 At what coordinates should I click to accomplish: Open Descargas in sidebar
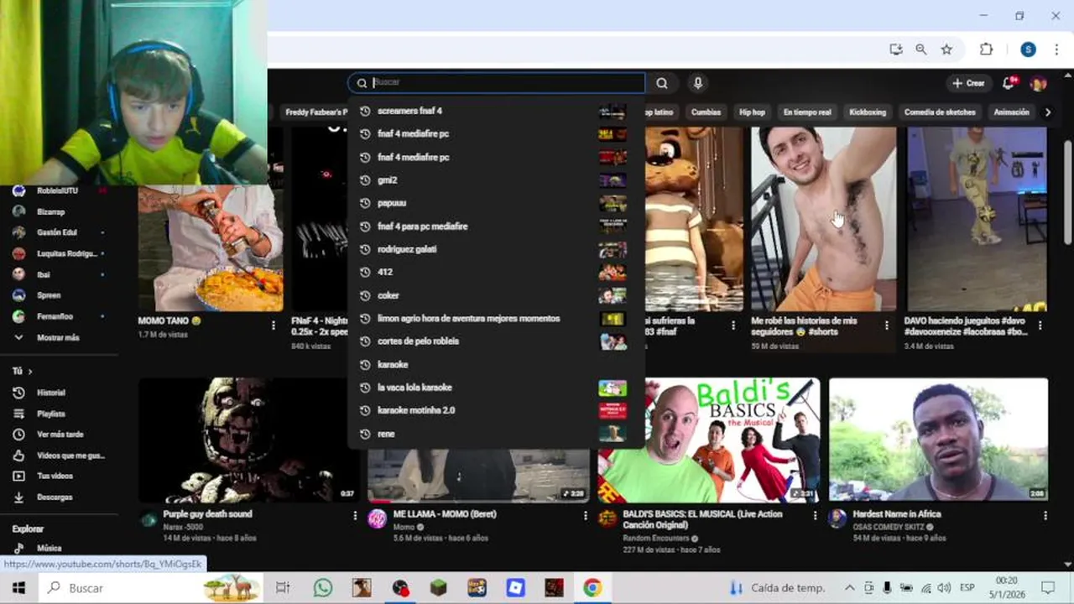[55, 497]
